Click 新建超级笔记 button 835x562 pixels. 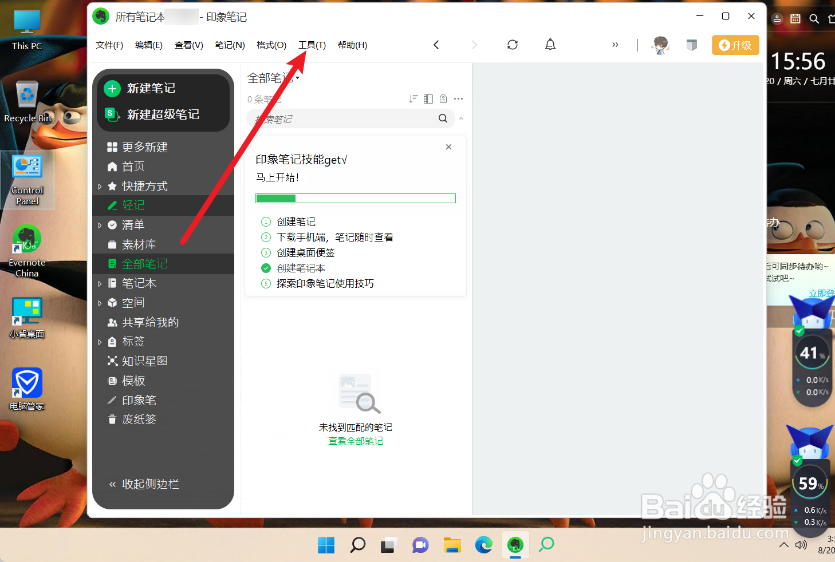[x=152, y=114]
